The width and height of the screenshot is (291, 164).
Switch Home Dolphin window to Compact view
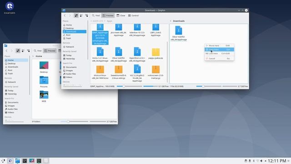[23, 51]
